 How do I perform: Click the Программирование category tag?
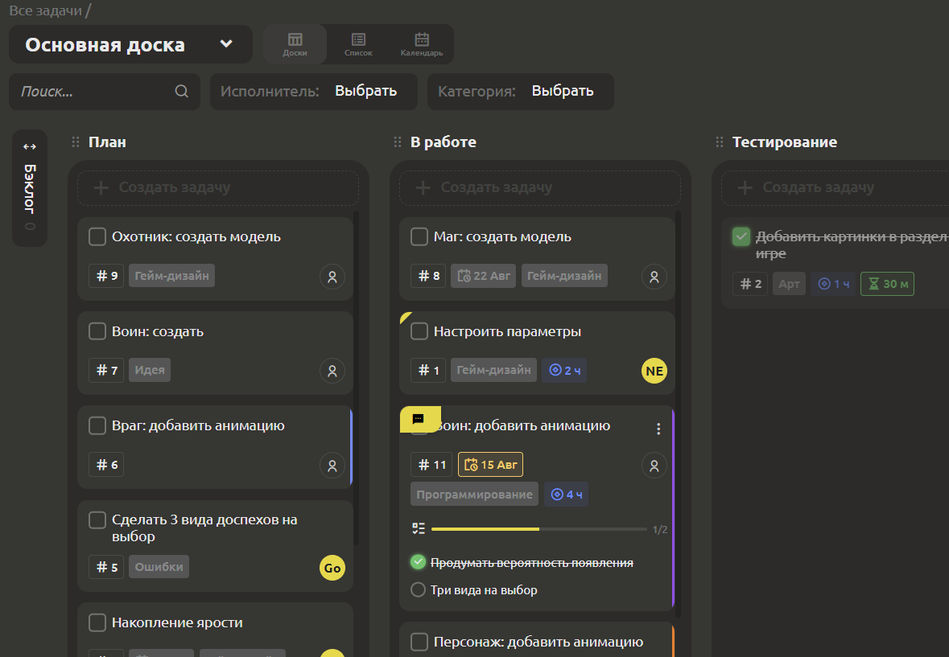pos(475,495)
